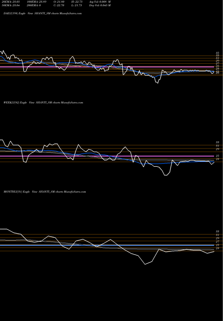
Task: Click the 25 label on weekly chart axis
Action: coord(217,156)
